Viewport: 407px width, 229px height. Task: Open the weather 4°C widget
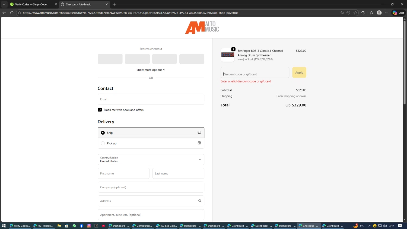(359, 226)
